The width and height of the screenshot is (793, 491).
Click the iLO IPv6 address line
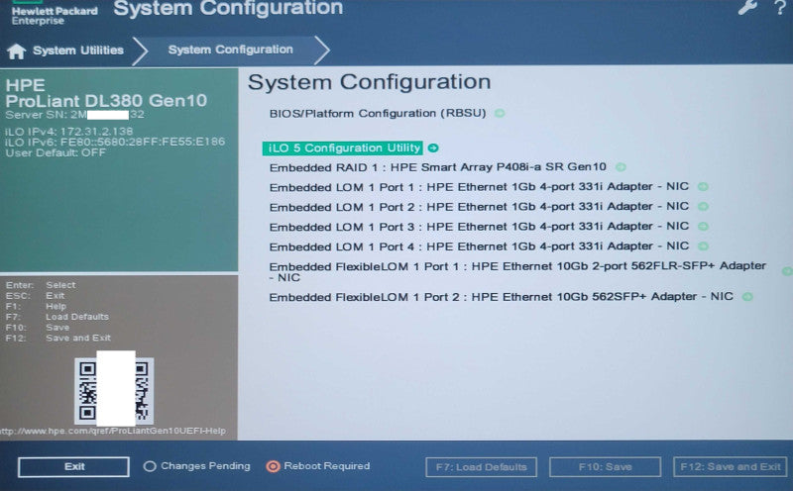[115, 142]
